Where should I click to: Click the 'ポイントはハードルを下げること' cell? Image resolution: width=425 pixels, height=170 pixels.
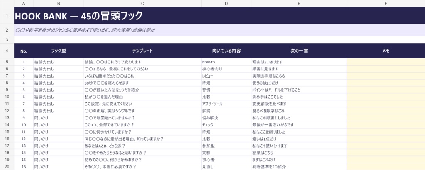point(299,90)
